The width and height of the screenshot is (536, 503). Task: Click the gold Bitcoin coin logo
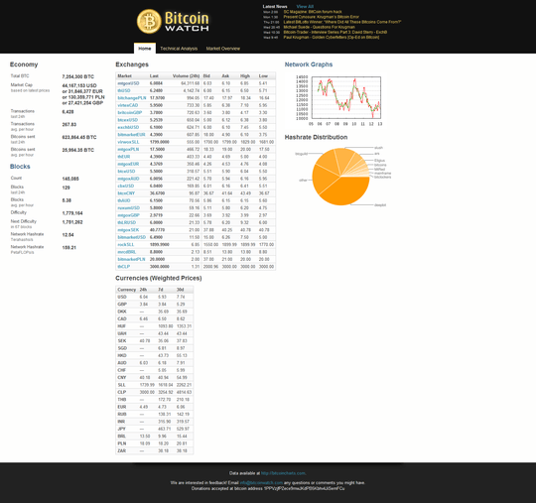click(x=149, y=21)
